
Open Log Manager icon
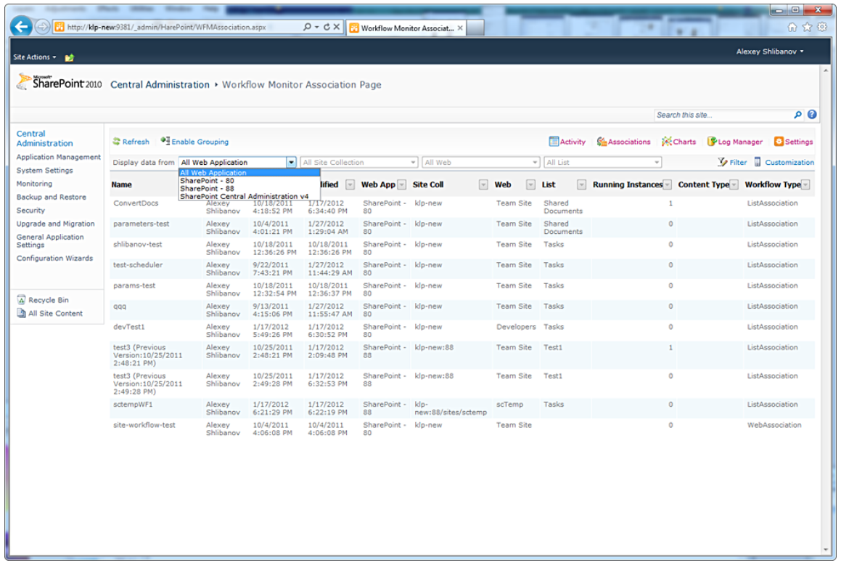[x=712, y=142]
